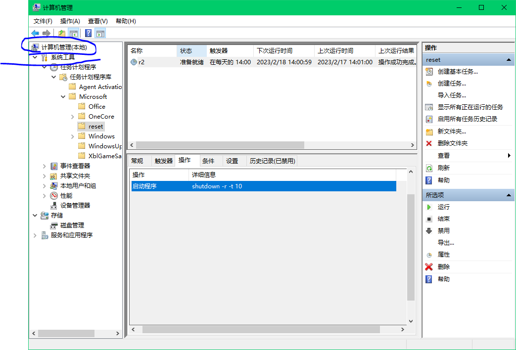Click the red X Delete Folder (删除文件夹) icon
Image resolution: width=516 pixels, height=350 pixels.
tap(429, 143)
